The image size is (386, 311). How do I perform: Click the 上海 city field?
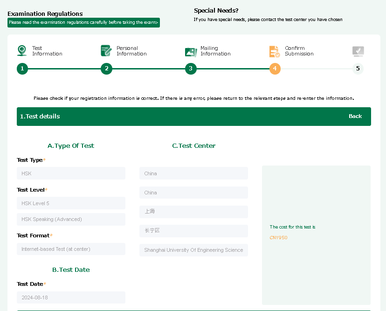pos(194,212)
